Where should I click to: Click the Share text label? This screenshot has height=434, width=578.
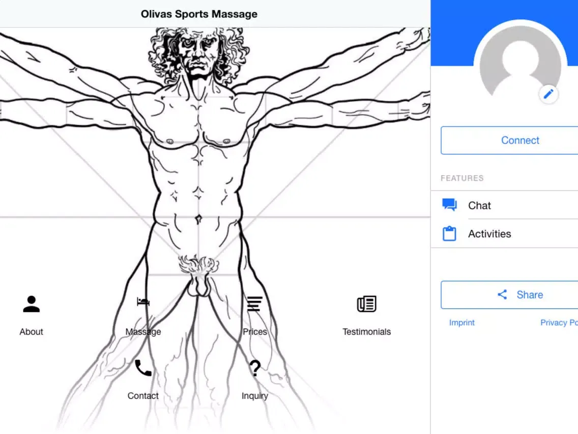[x=530, y=294]
